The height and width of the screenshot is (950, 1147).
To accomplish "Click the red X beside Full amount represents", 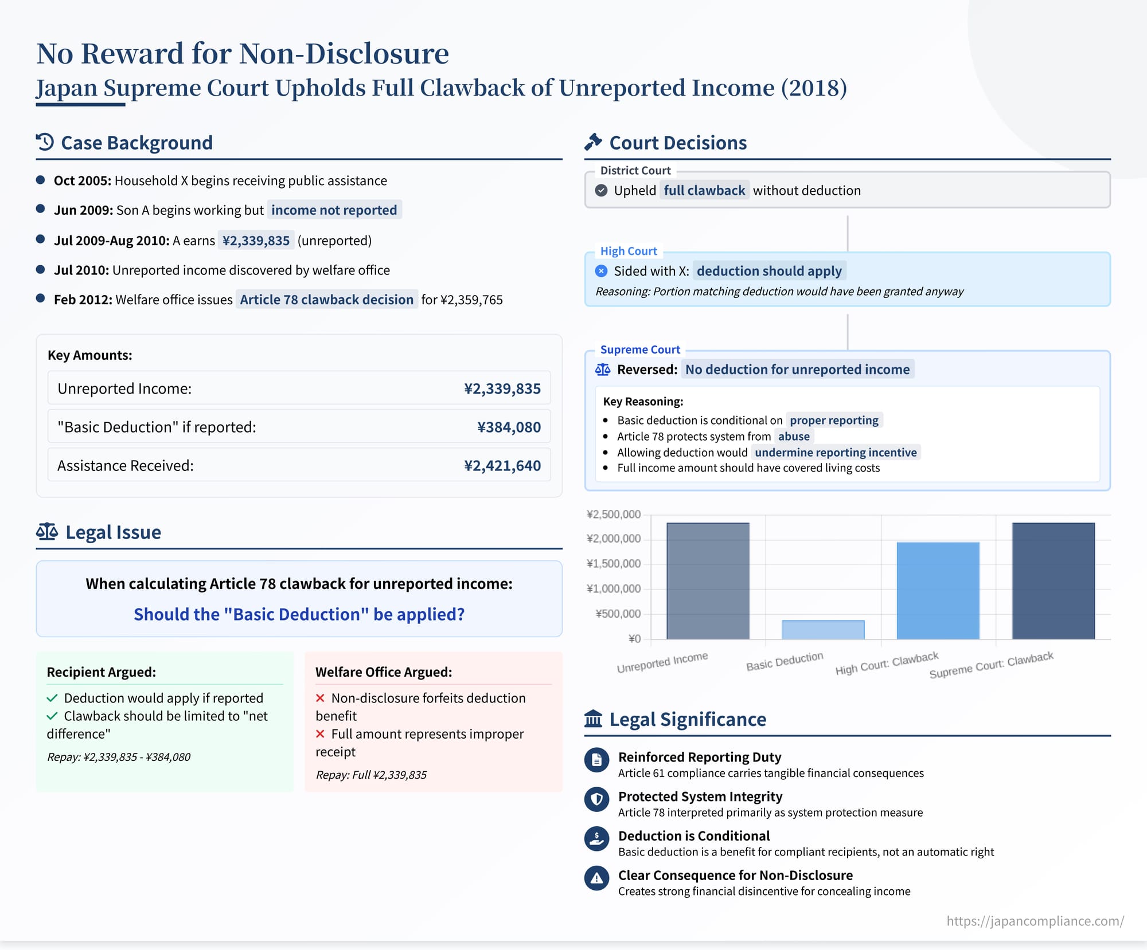I will [320, 734].
